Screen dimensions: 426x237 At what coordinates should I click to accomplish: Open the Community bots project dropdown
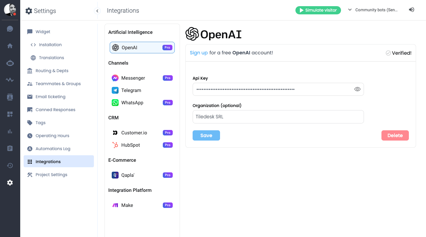click(373, 10)
